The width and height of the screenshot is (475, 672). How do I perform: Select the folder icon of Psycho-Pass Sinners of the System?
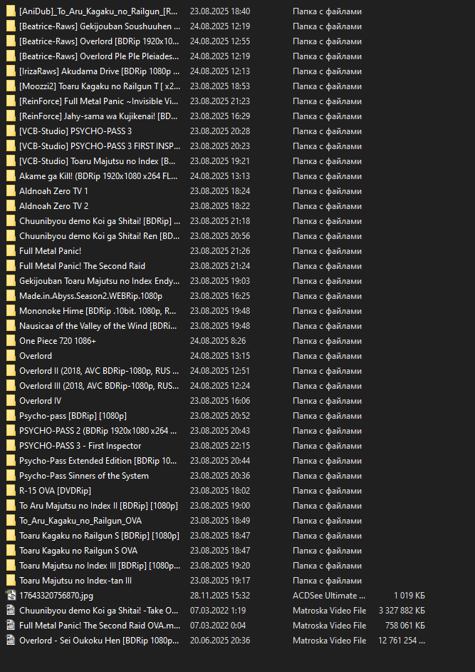coord(11,476)
